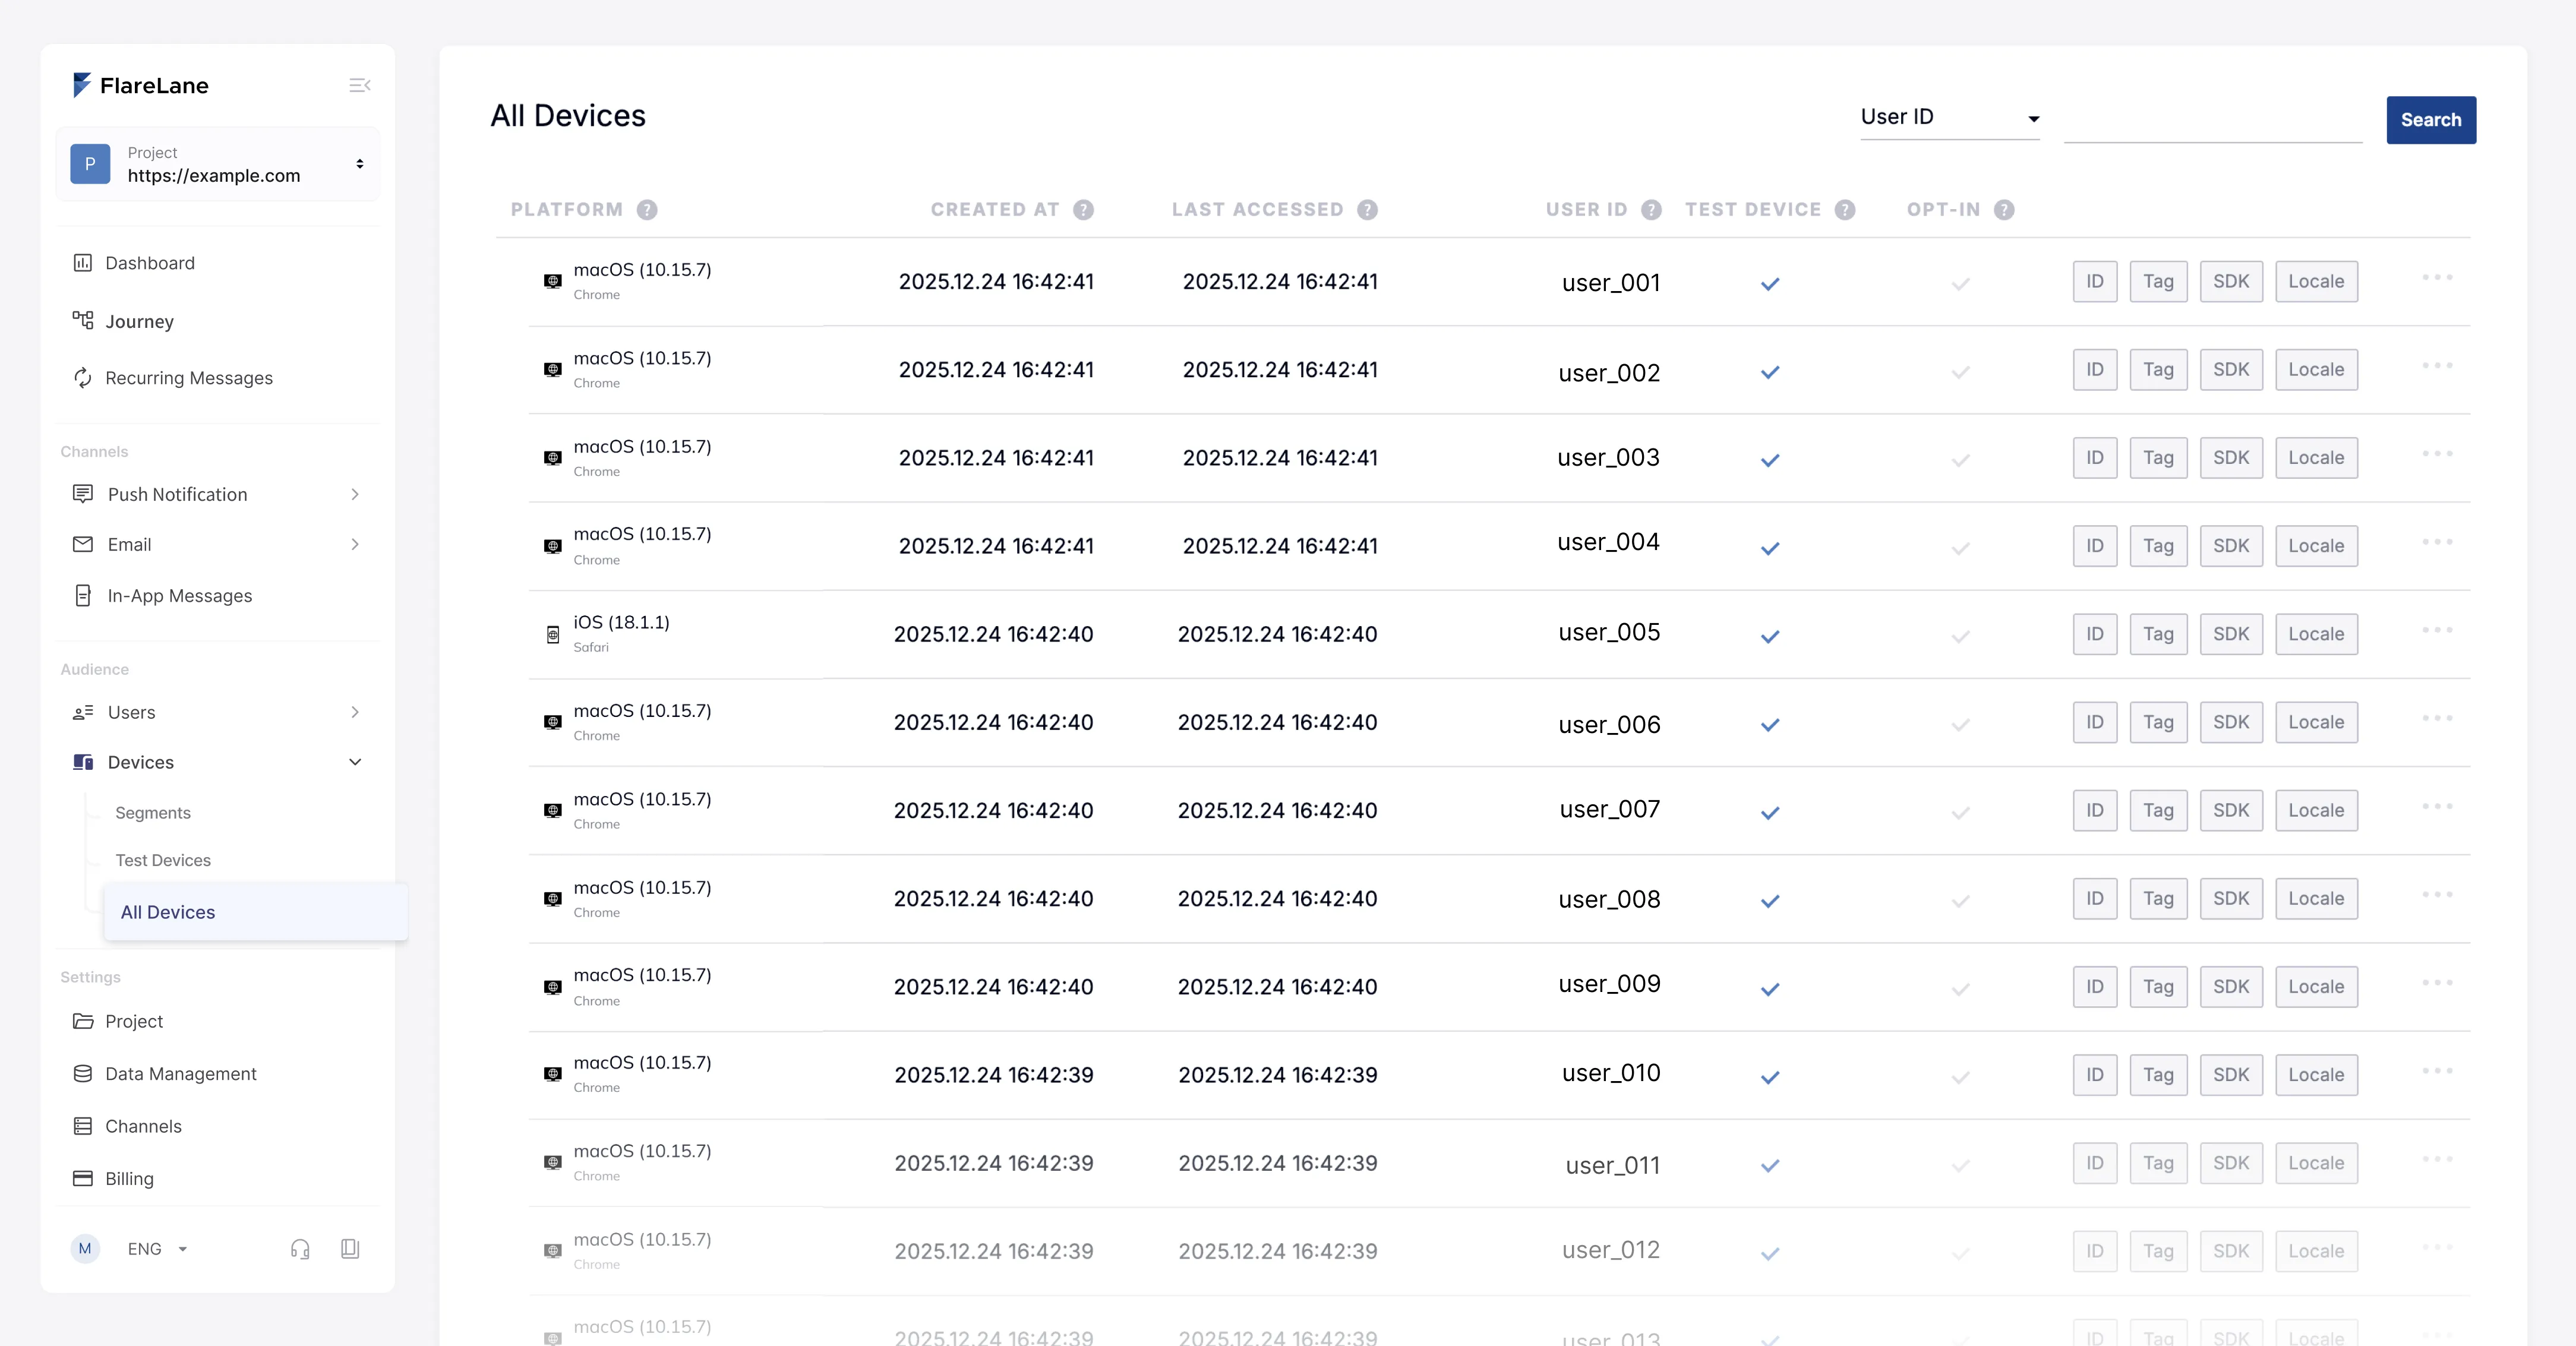This screenshot has width=2576, height=1346.
Task: Click the Billing card icon
Action: pos(83,1178)
